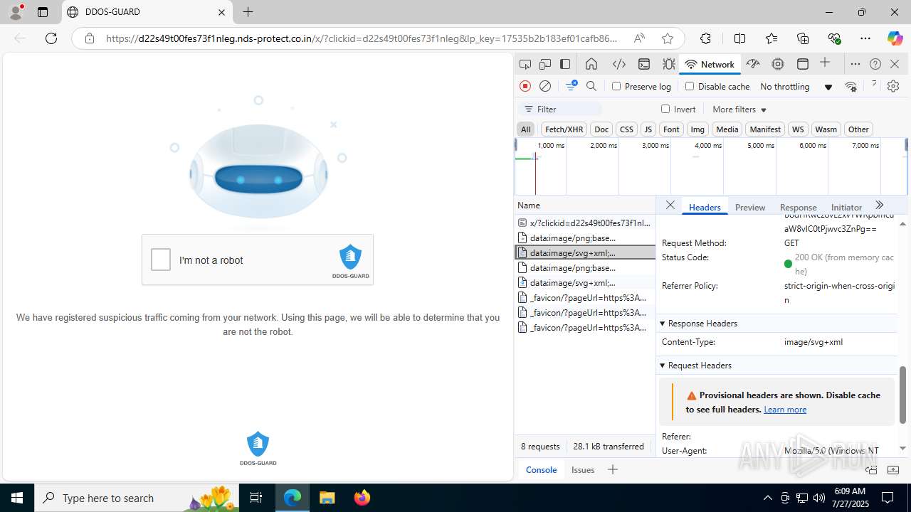Screen dimensions: 911x512
Task: Select the first data:image/png request
Action: tap(585, 238)
